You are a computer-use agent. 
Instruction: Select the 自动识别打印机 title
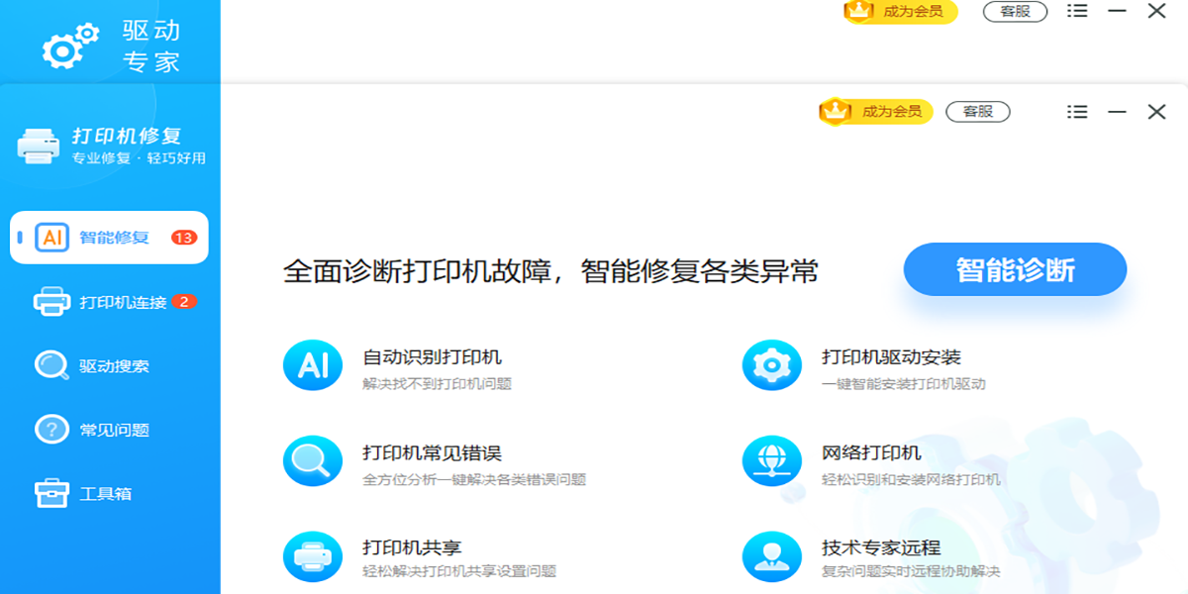[x=433, y=356]
